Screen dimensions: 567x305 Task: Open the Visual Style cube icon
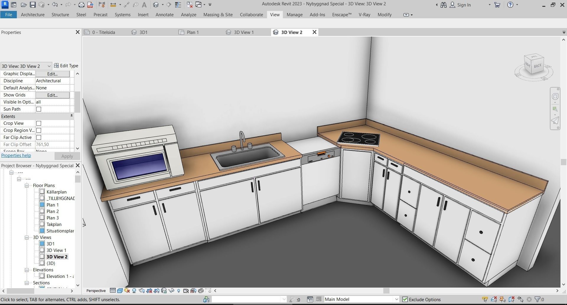[120, 291]
